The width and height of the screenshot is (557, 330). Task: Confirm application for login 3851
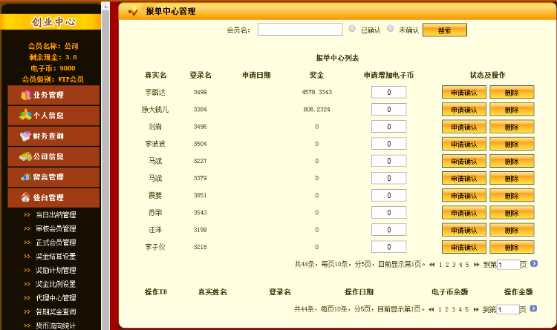coord(464,196)
